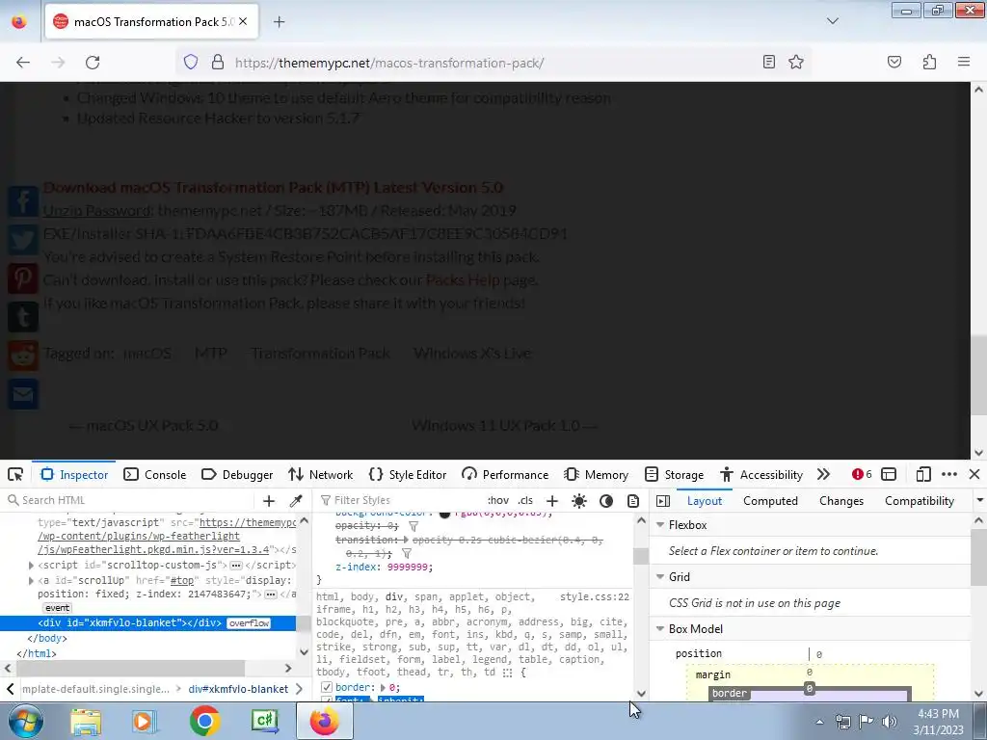Add new CSS rule plus icon
This screenshot has height=740, width=987.
coord(552,501)
